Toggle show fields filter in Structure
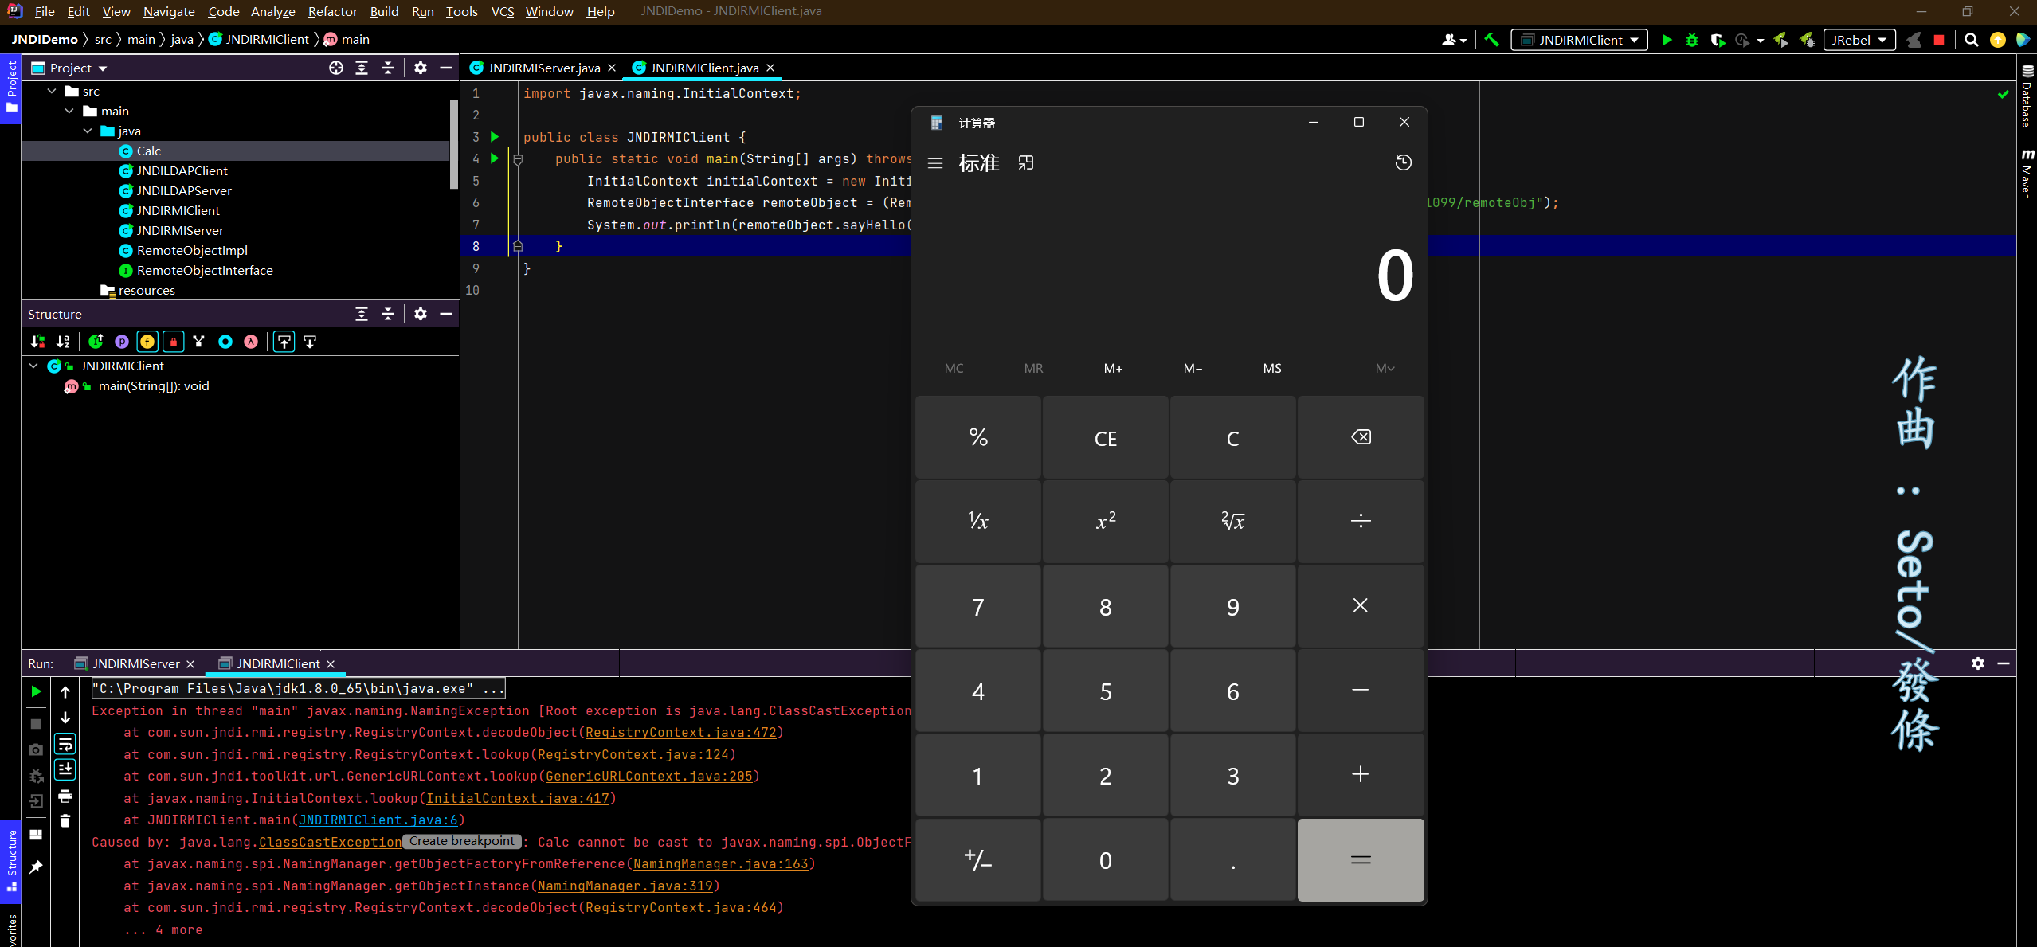The image size is (2037, 947). tap(147, 342)
